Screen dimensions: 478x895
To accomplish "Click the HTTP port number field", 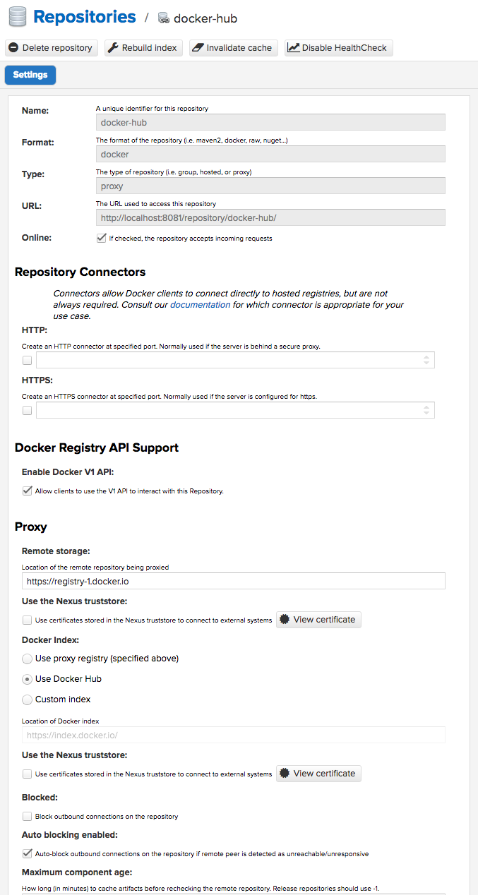I will point(235,360).
